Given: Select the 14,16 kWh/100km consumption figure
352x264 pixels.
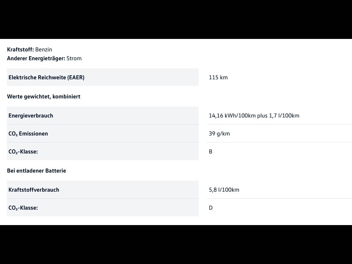Looking at the screenshot, I should point(232,116).
